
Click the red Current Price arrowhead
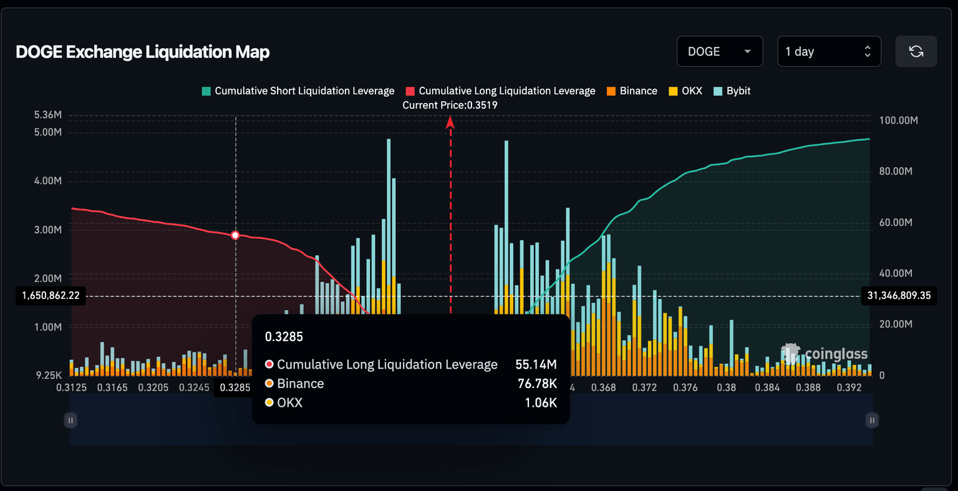(x=450, y=122)
